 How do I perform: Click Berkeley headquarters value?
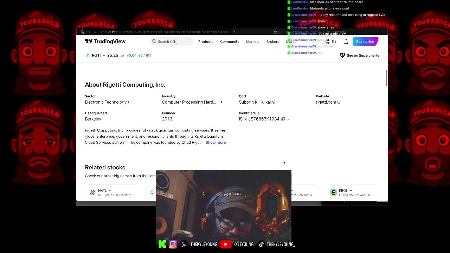(x=93, y=119)
